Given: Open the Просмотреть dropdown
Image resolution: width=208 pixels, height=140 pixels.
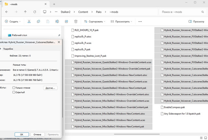Looking at the screenshot, I should tap(122, 21).
